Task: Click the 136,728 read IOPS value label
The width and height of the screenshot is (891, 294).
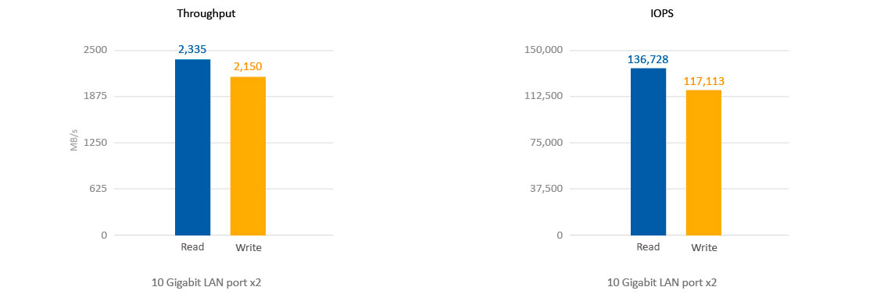Action: pos(648,59)
